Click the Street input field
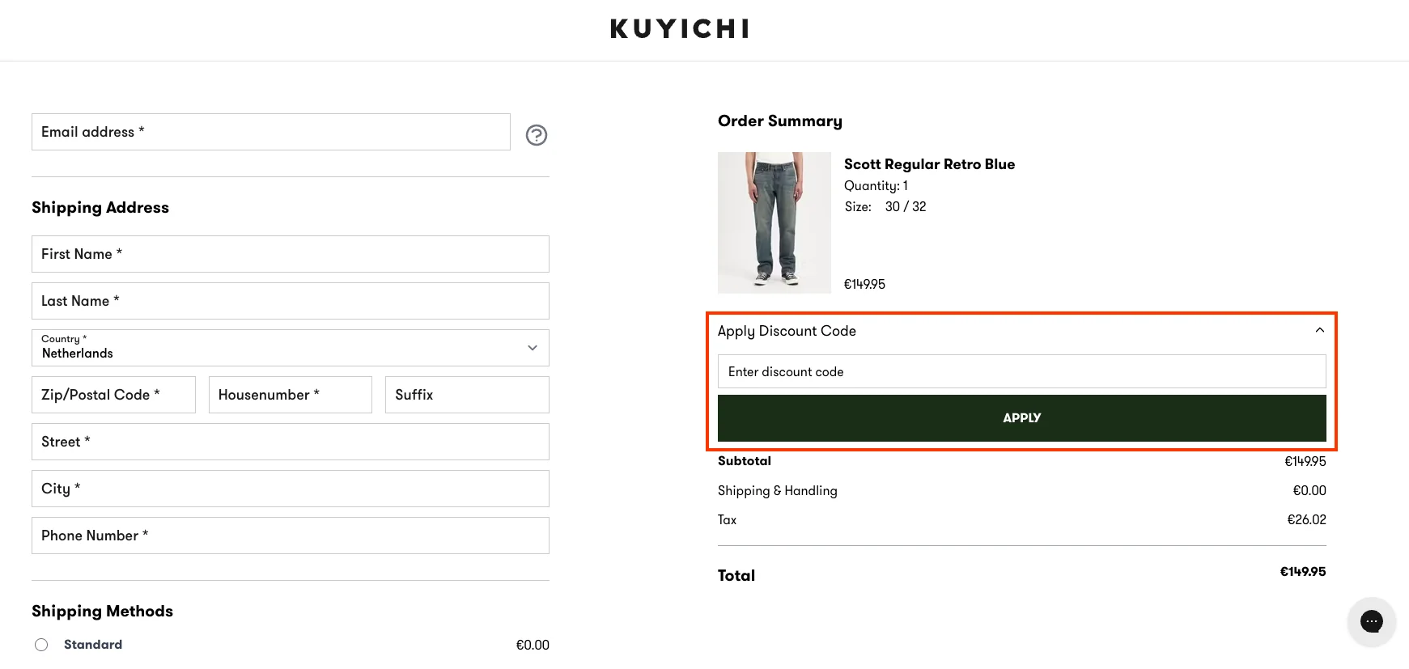Image resolution: width=1409 pixels, height=669 pixels. coord(290,441)
